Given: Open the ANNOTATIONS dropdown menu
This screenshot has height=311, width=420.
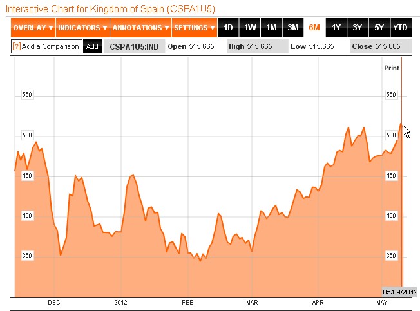Looking at the screenshot, I should pyautogui.click(x=140, y=28).
